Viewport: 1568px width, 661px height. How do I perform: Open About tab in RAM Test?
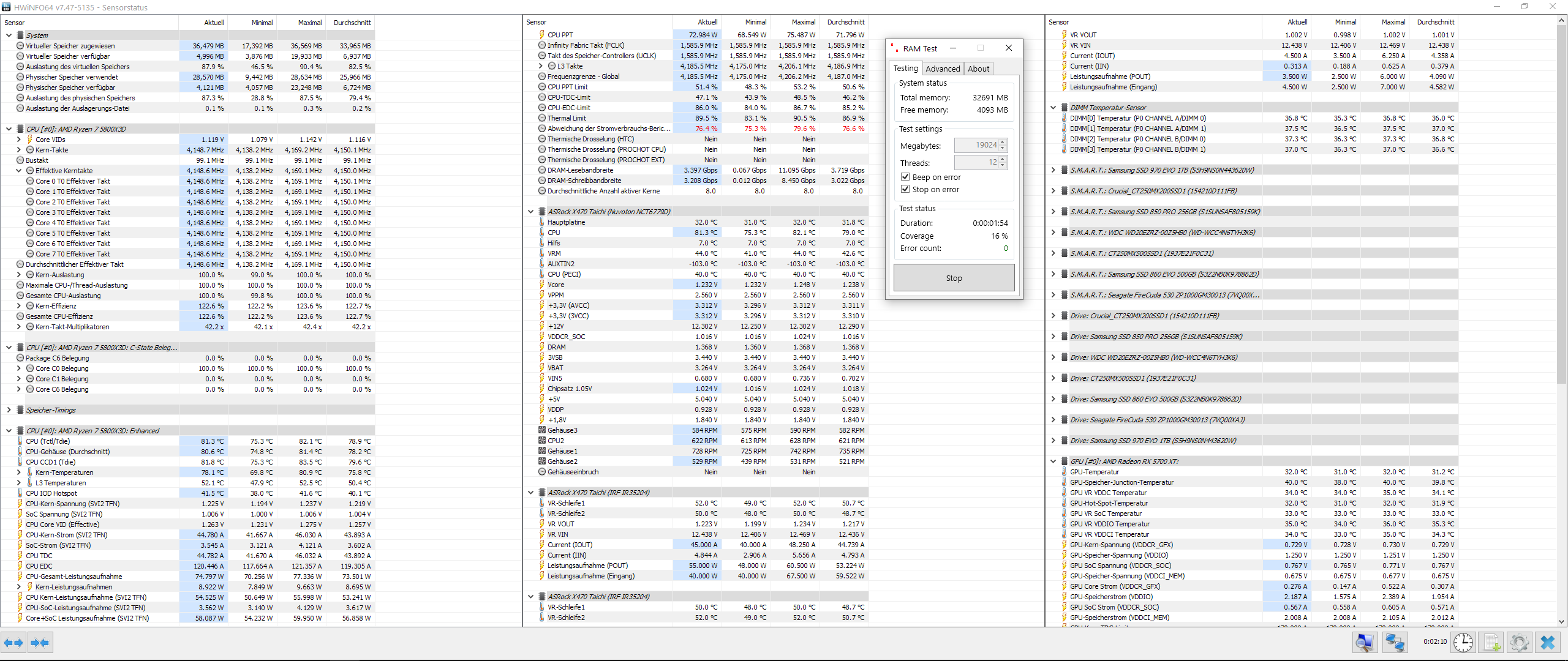[x=978, y=69]
